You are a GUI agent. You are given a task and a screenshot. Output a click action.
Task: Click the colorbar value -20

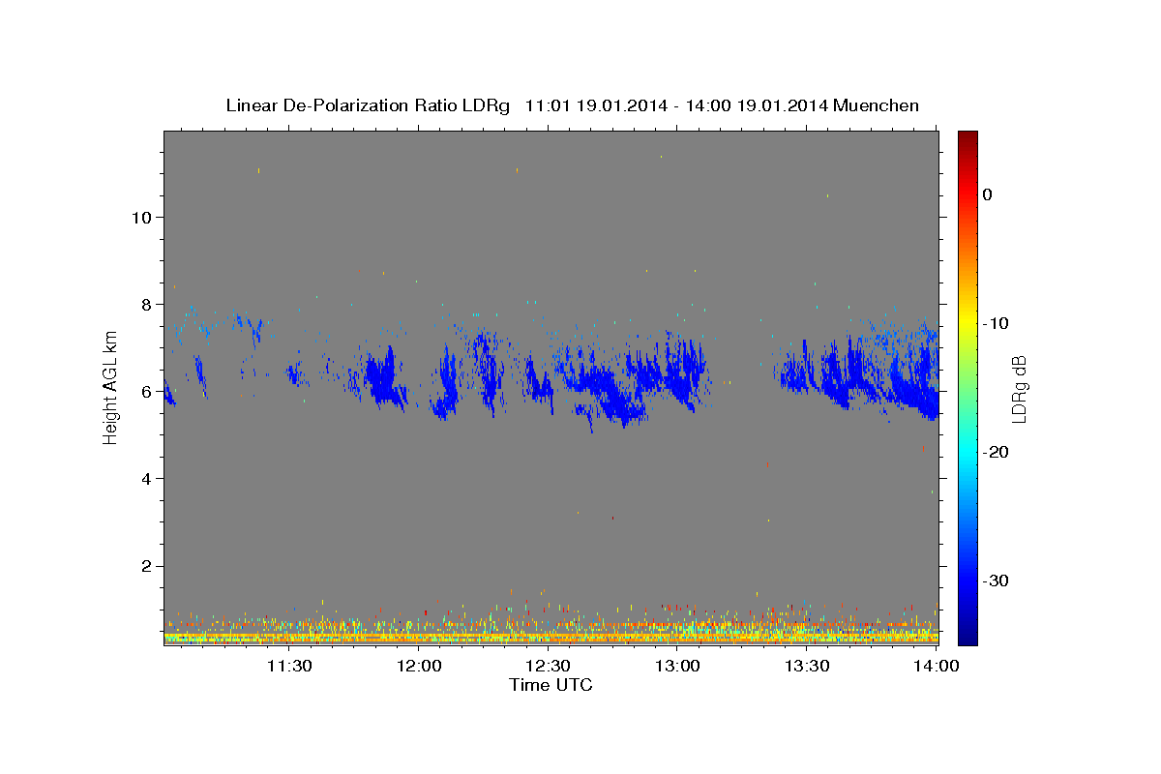pyautogui.click(x=996, y=452)
